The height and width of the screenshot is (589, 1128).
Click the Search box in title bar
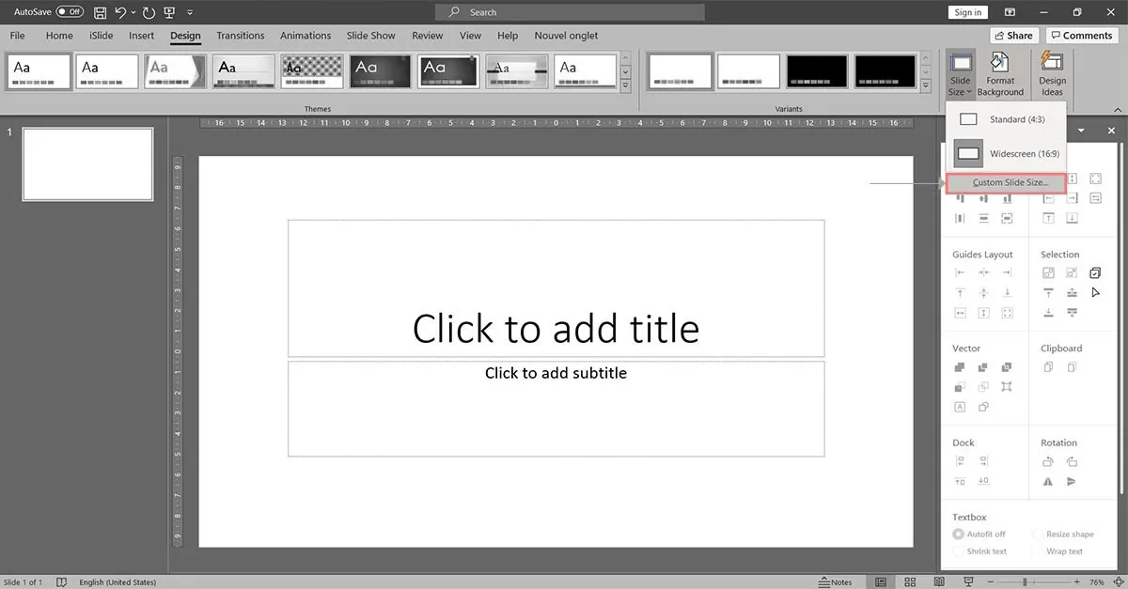coord(570,12)
